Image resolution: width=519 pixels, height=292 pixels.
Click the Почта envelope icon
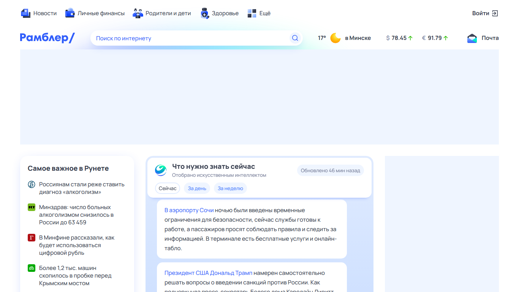tap(472, 38)
